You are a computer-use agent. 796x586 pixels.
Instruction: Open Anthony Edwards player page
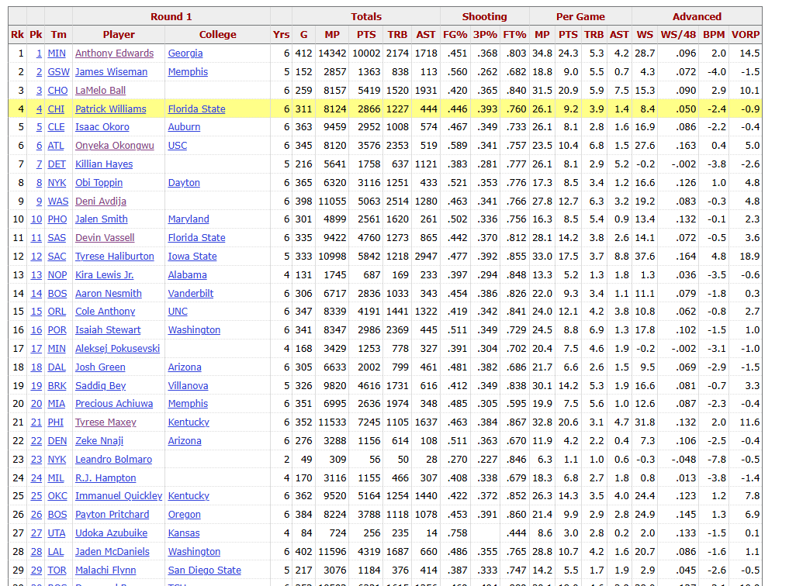(114, 53)
